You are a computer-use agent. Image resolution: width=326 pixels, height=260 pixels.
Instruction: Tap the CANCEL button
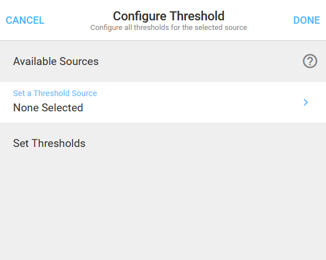coord(25,20)
